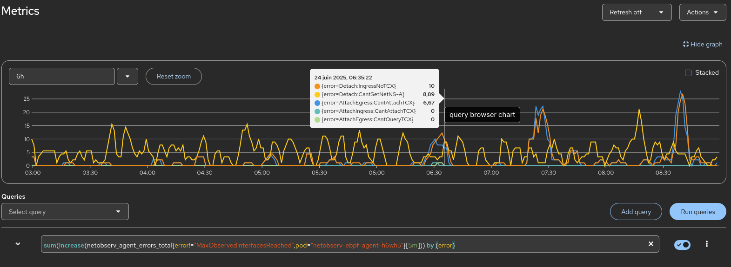Click the 6h time span input field

click(62, 77)
